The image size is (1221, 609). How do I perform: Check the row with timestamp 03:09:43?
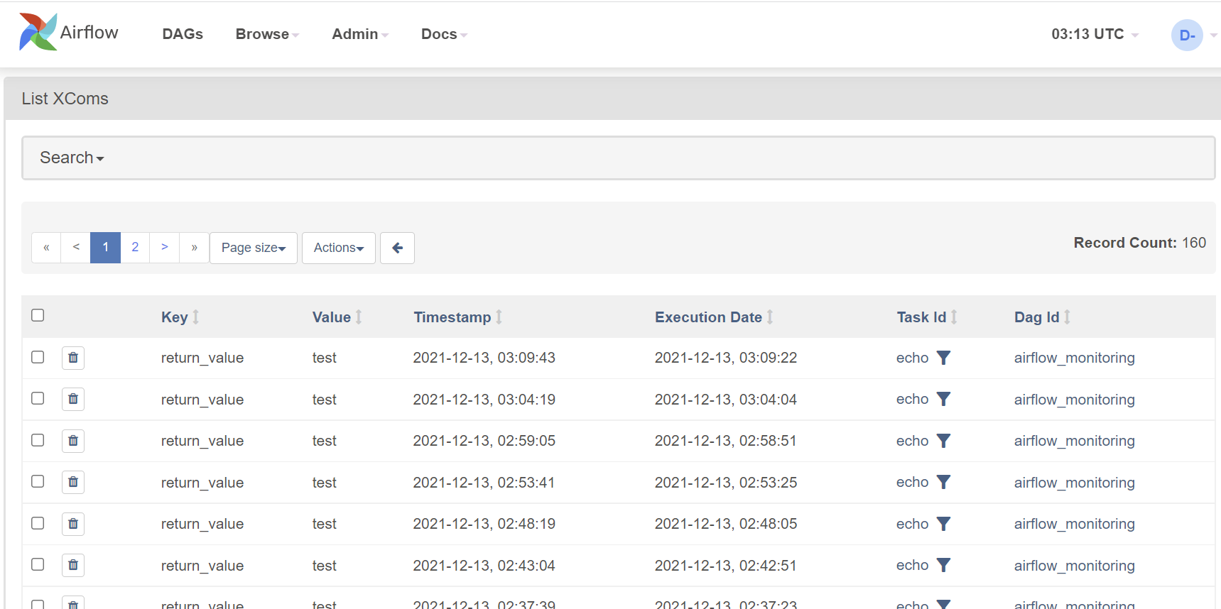point(38,357)
